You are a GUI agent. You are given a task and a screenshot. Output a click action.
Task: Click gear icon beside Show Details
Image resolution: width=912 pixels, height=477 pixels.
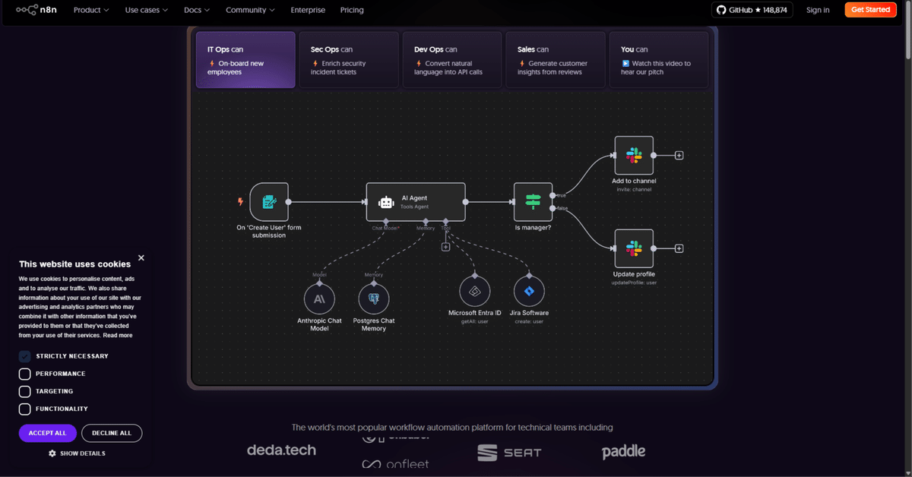52,453
